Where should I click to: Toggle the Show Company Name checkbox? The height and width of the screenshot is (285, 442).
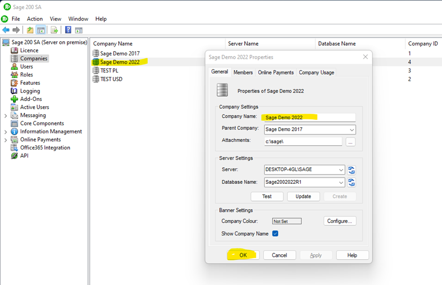click(x=275, y=234)
